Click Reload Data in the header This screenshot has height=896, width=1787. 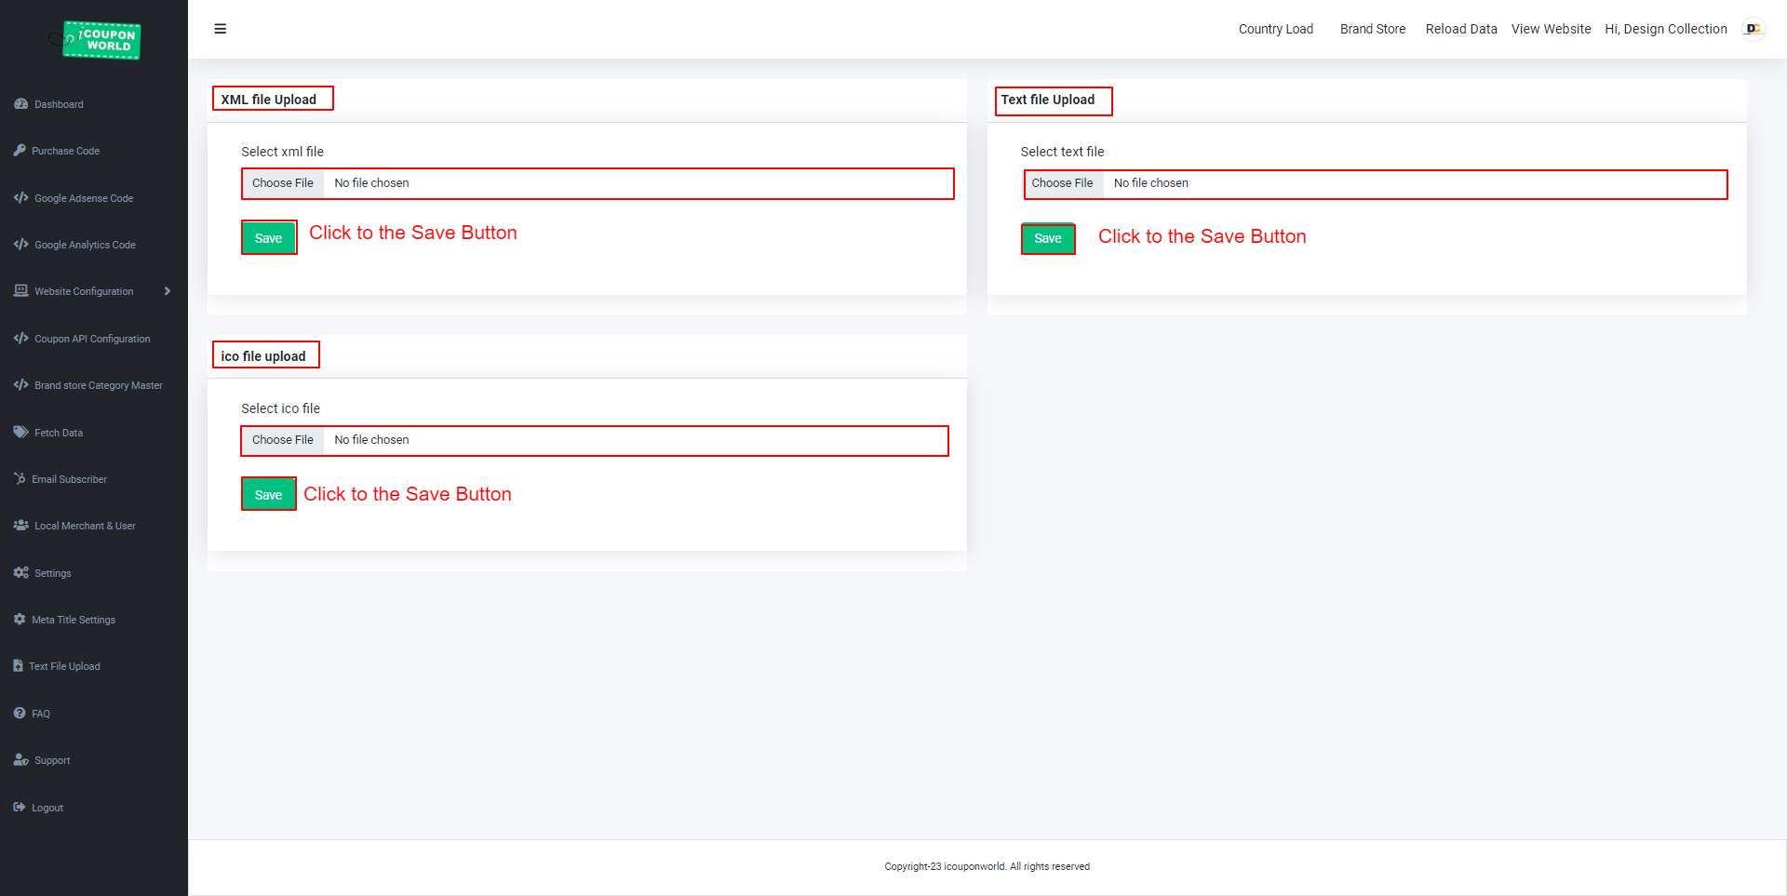[1460, 29]
